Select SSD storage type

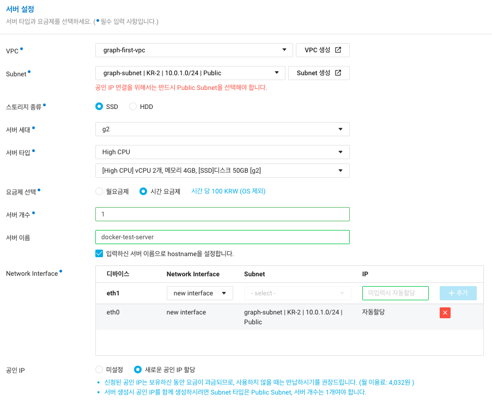[99, 106]
